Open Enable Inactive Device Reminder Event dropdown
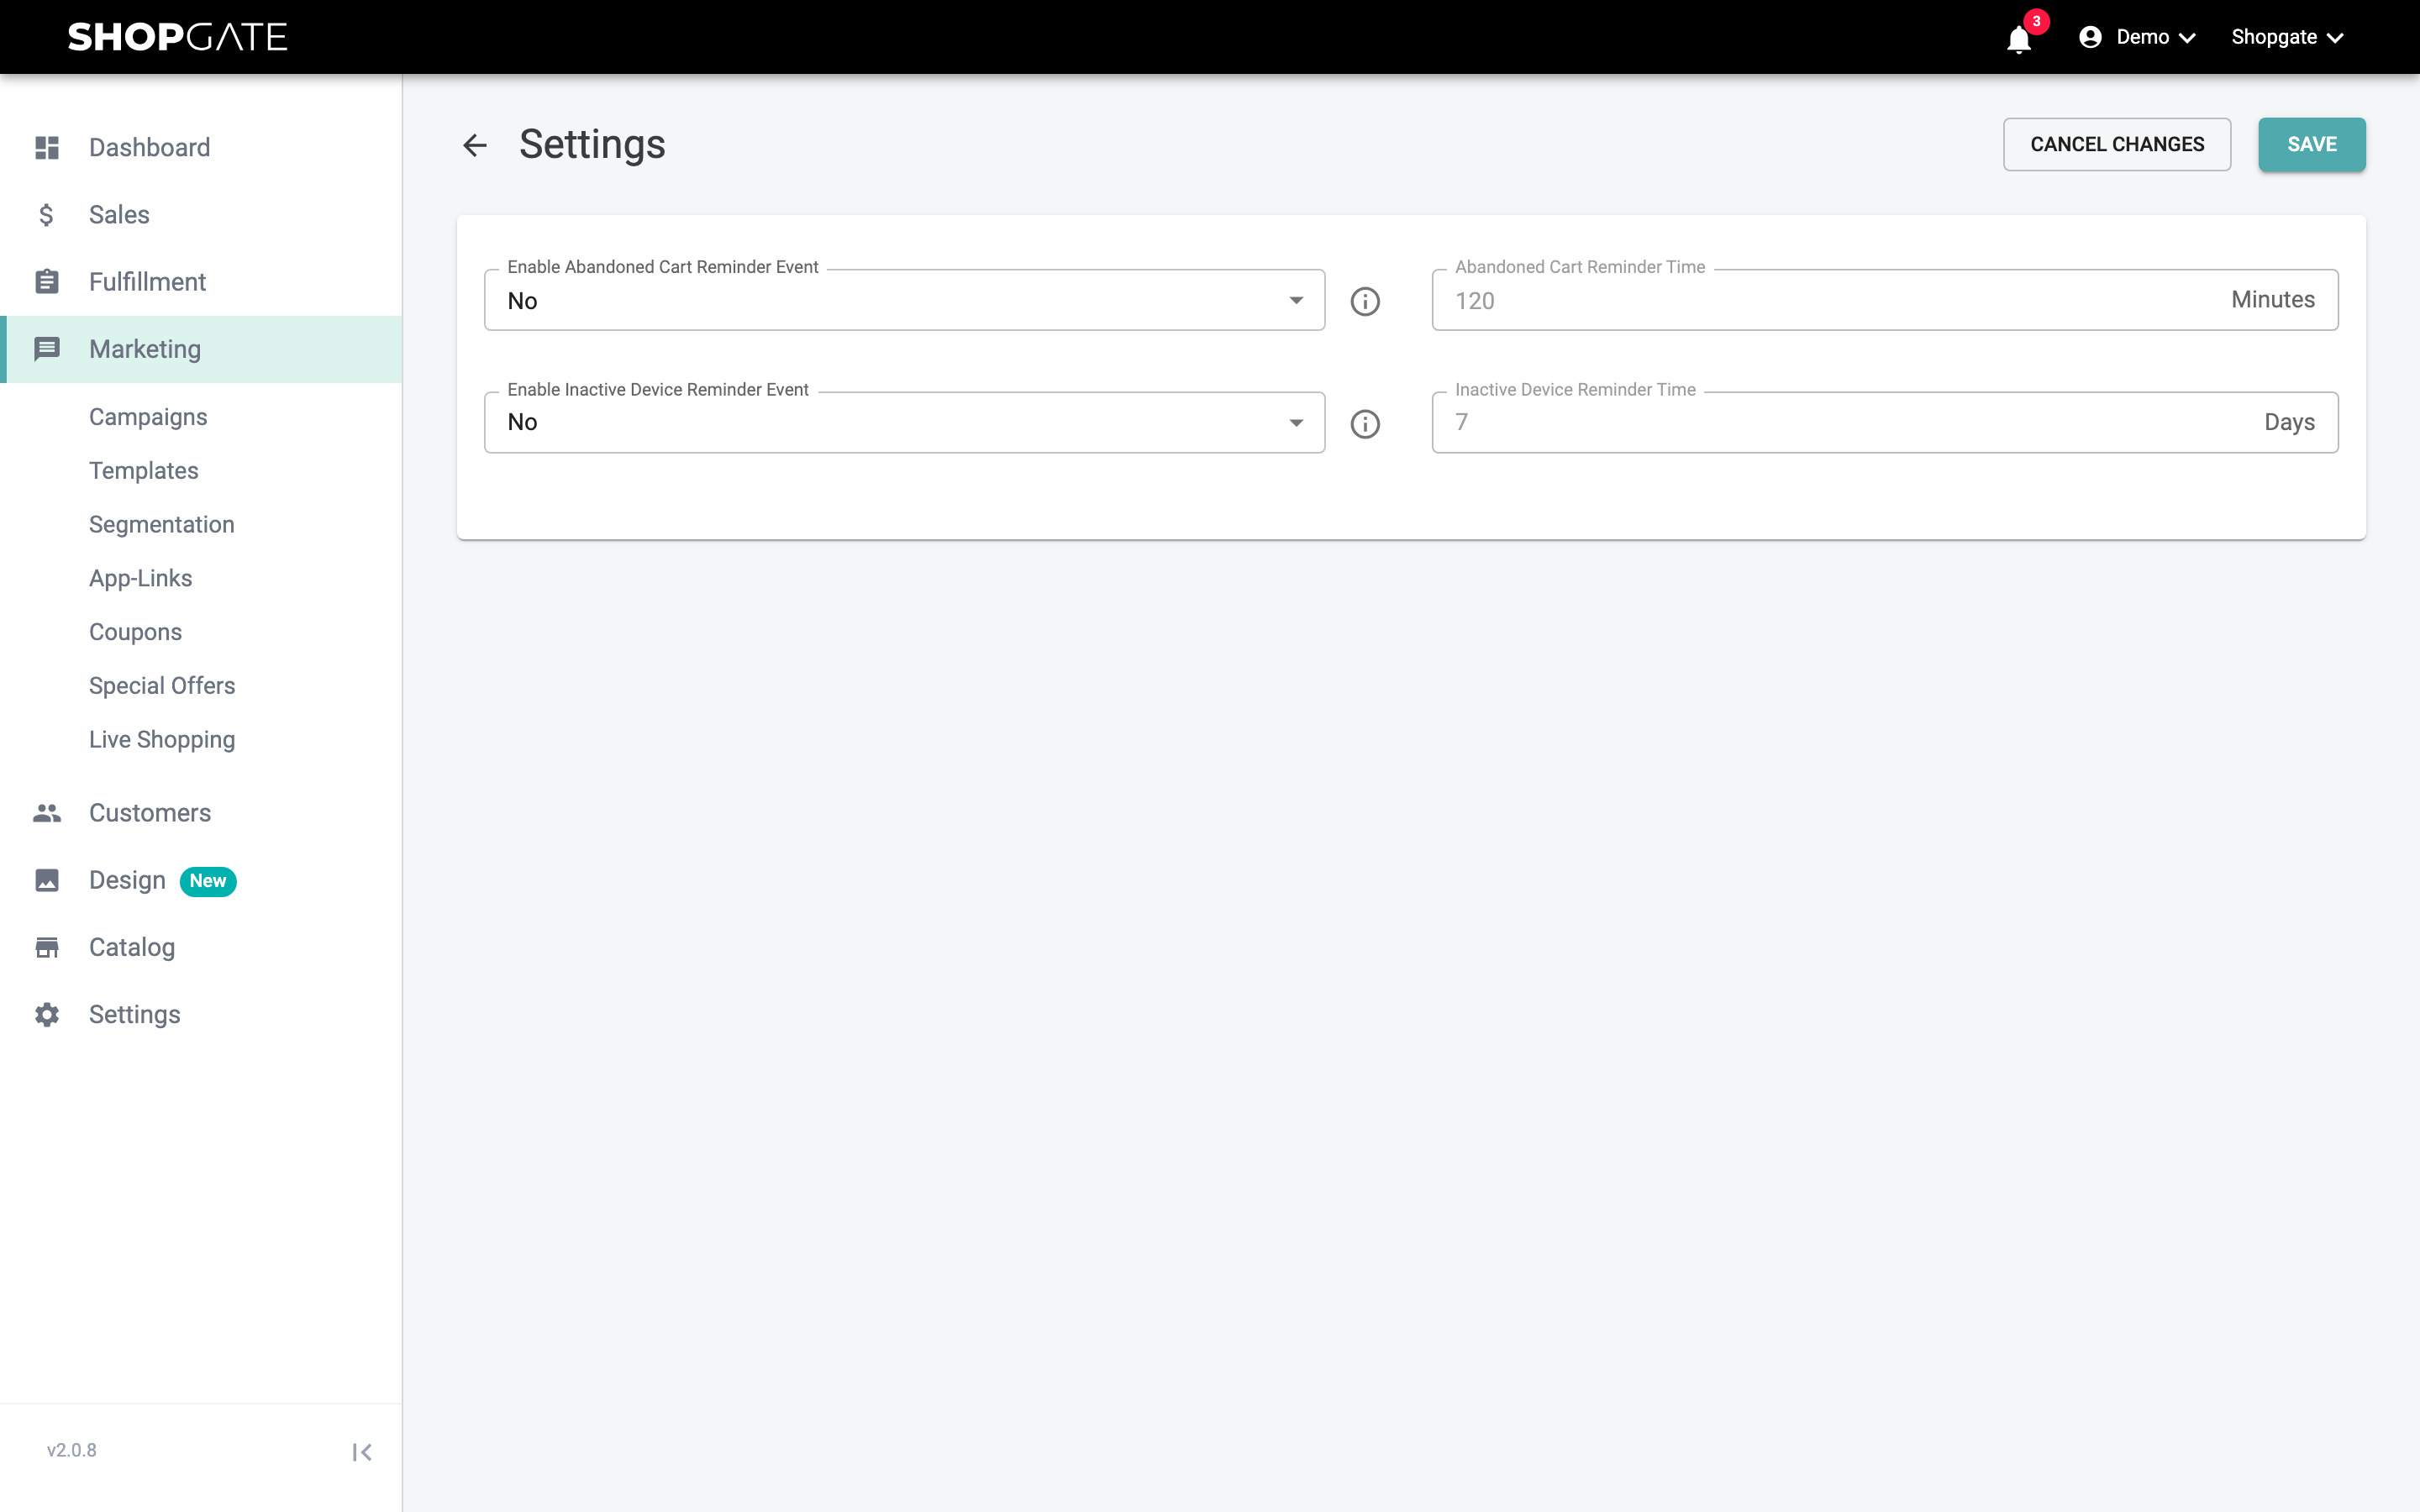 click(x=904, y=422)
